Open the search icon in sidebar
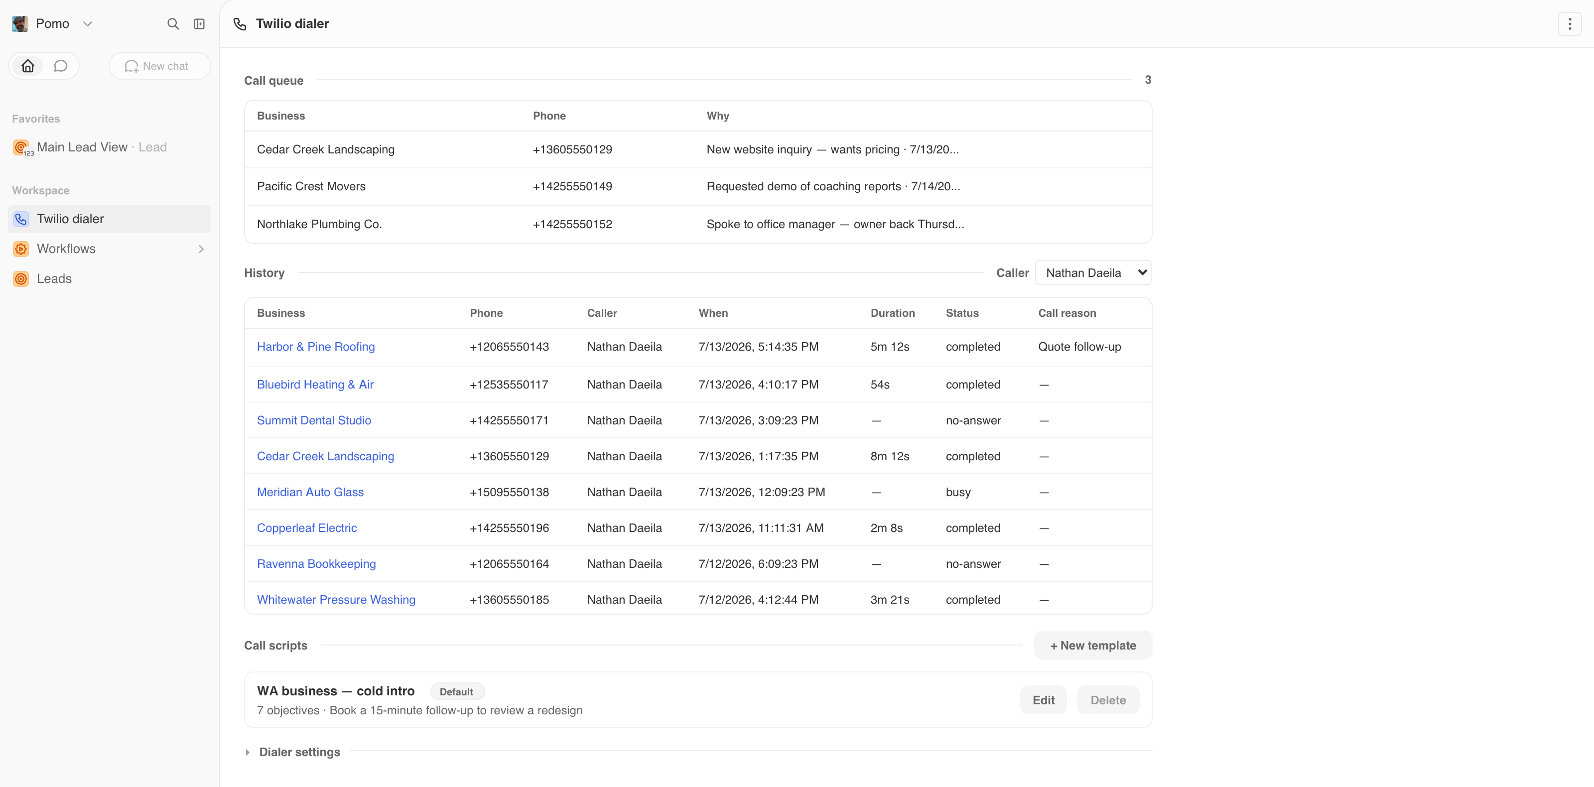Image resolution: width=1594 pixels, height=787 pixels. click(x=173, y=23)
